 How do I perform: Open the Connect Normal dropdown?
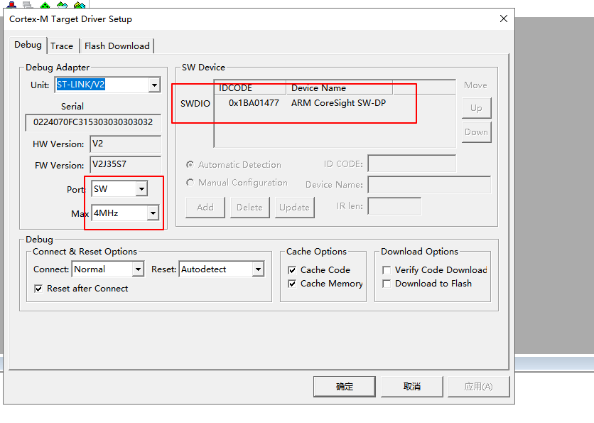tap(139, 269)
